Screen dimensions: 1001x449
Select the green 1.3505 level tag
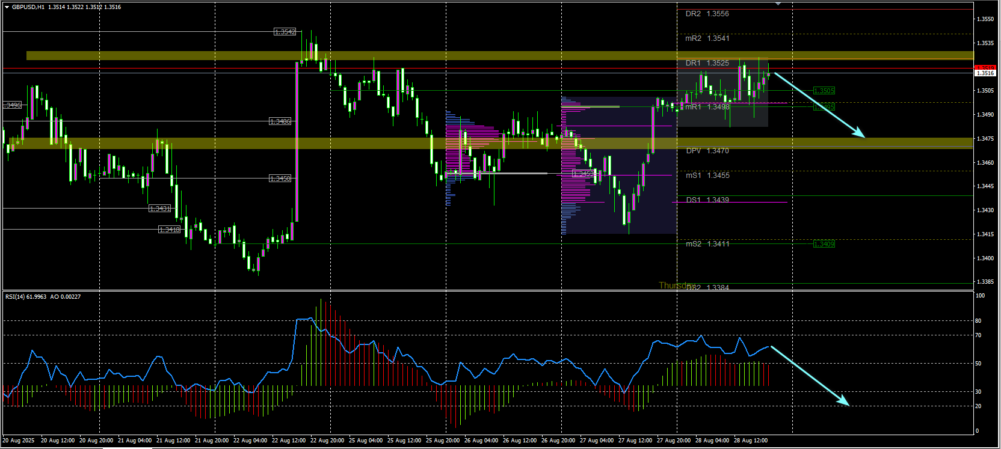(x=824, y=91)
